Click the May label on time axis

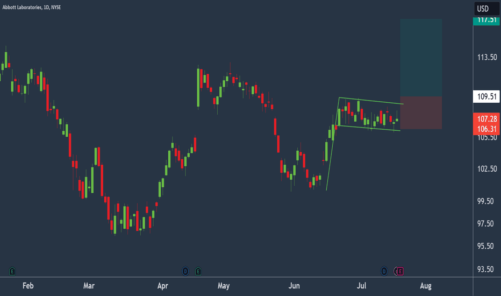pos(224,286)
